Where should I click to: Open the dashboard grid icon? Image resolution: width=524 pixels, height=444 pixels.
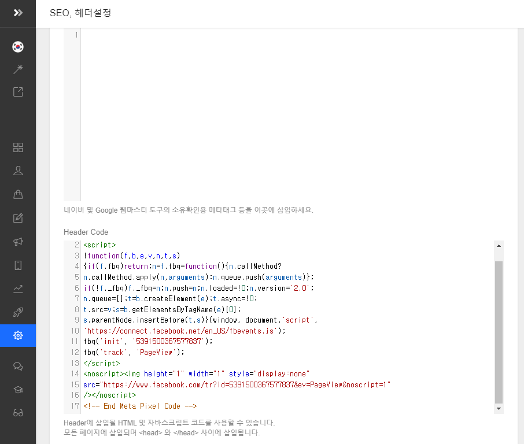[x=18, y=147]
